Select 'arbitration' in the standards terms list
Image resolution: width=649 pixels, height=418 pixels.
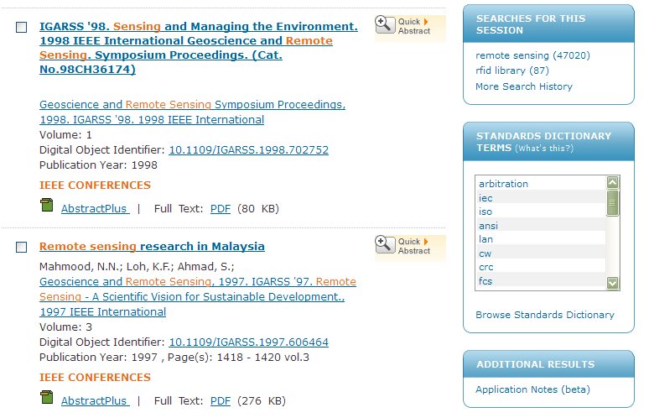[503, 184]
